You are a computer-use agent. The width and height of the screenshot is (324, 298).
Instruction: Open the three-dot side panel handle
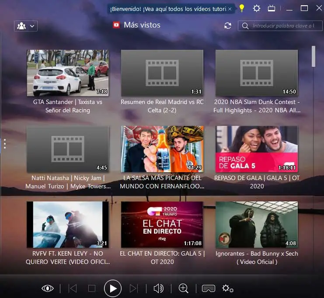point(5,144)
